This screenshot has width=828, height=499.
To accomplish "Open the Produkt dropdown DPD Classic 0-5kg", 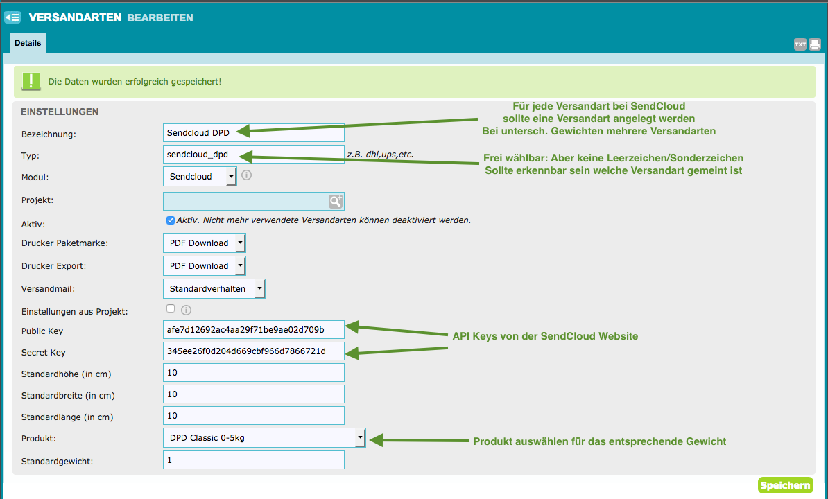I will (264, 438).
